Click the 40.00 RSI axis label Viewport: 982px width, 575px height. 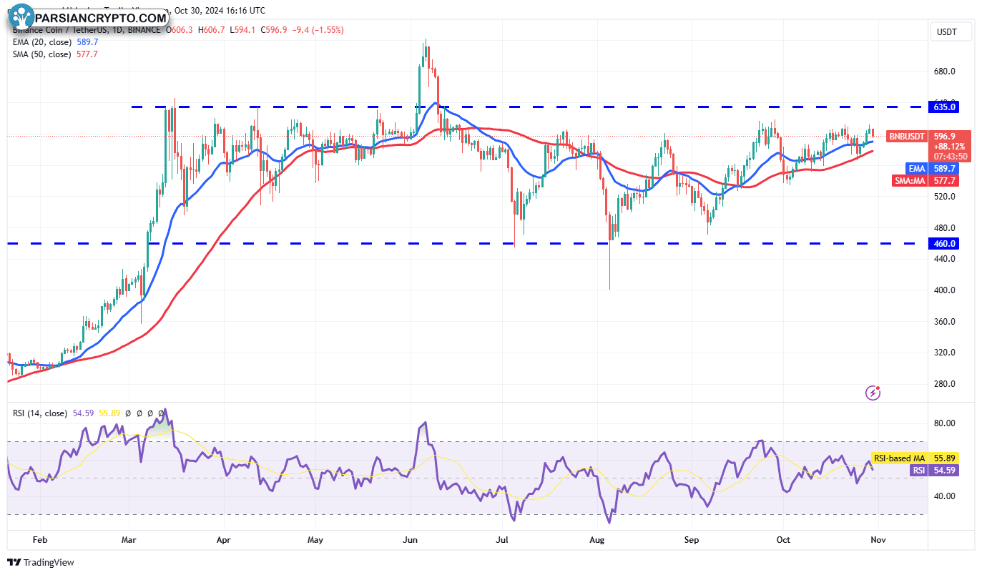(944, 496)
